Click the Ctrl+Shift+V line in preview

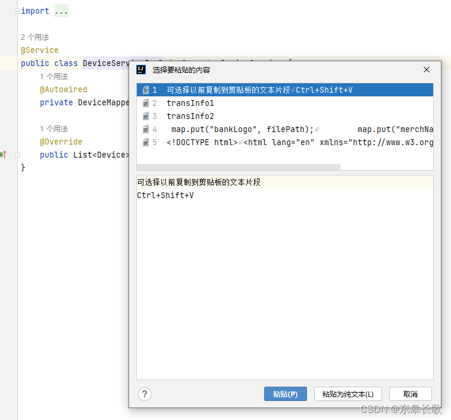165,195
